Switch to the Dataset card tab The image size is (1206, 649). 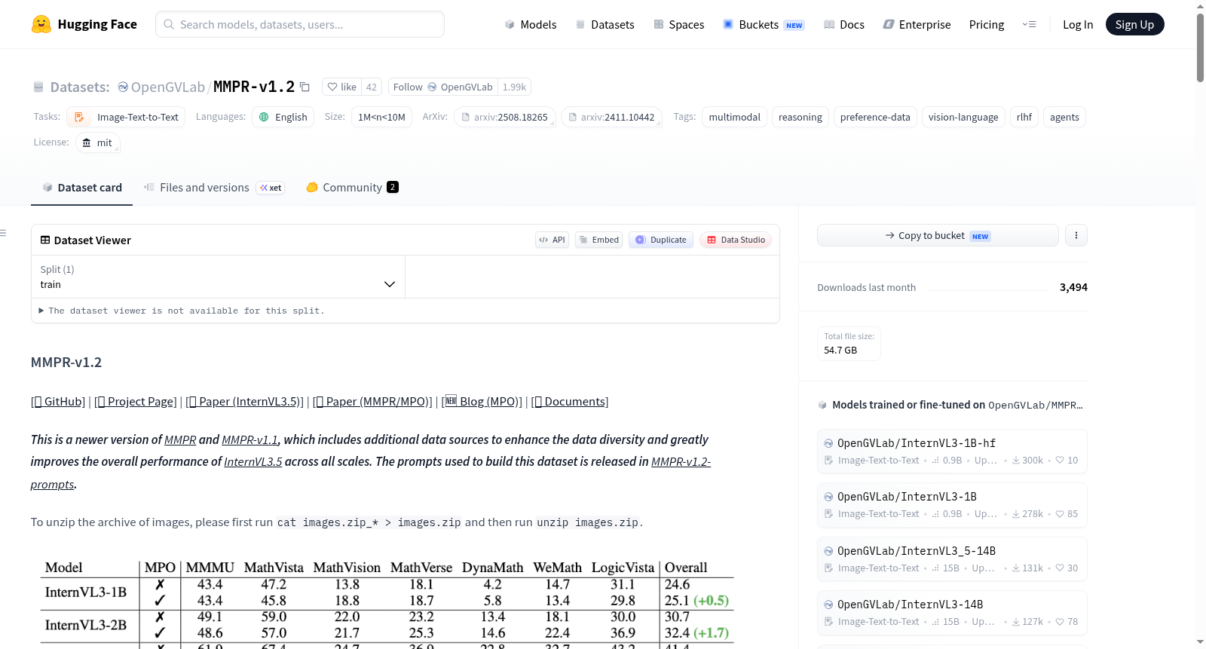click(82, 187)
